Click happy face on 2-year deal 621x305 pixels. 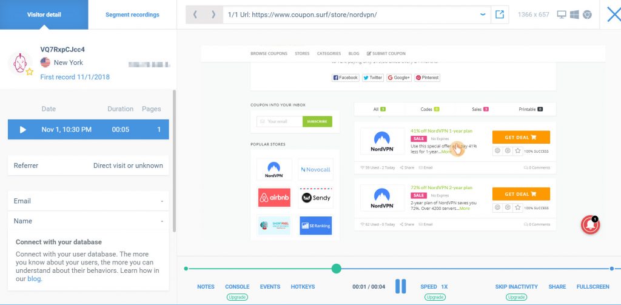497,207
